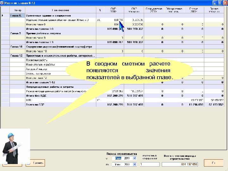Click the Прочие 2000г value in Всего по ССР row
The height and width of the screenshot is (171, 228).
click(196, 104)
